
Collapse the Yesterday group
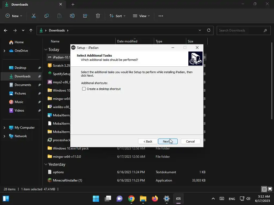pyautogui.click(x=46, y=164)
